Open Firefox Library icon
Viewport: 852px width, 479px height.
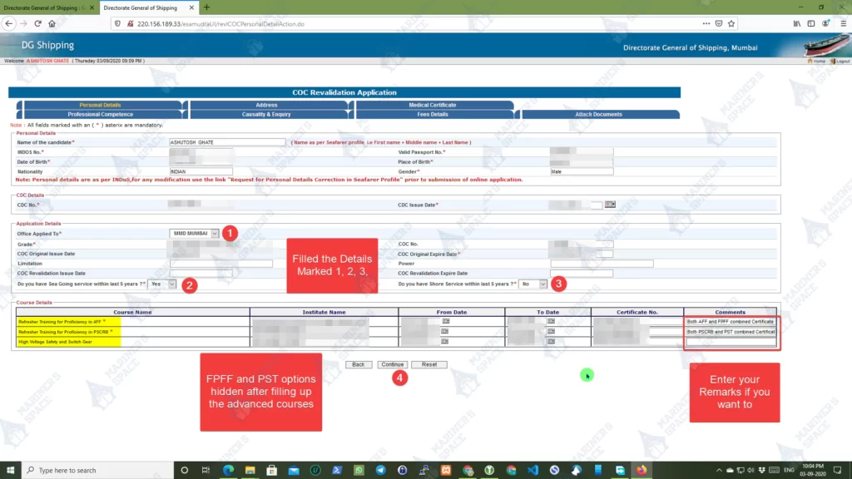tap(796, 23)
